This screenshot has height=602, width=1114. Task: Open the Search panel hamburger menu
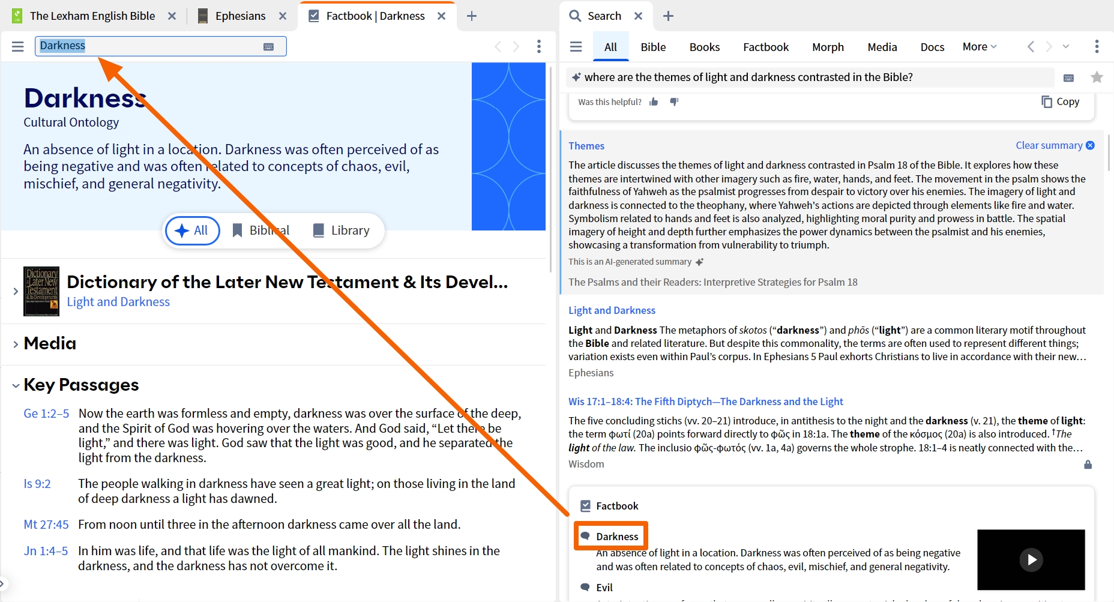576,46
